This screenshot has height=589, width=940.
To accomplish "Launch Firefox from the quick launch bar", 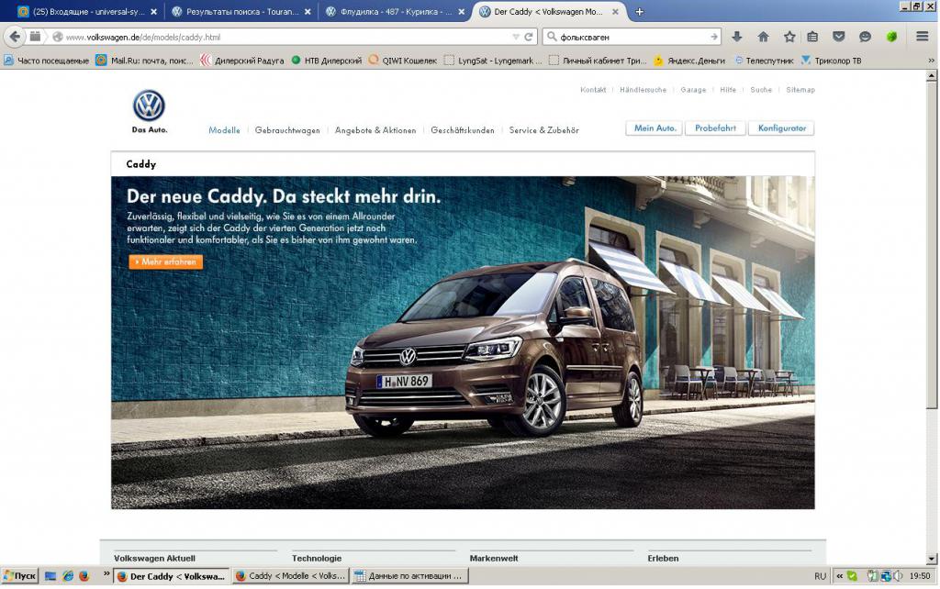I will coord(84,576).
